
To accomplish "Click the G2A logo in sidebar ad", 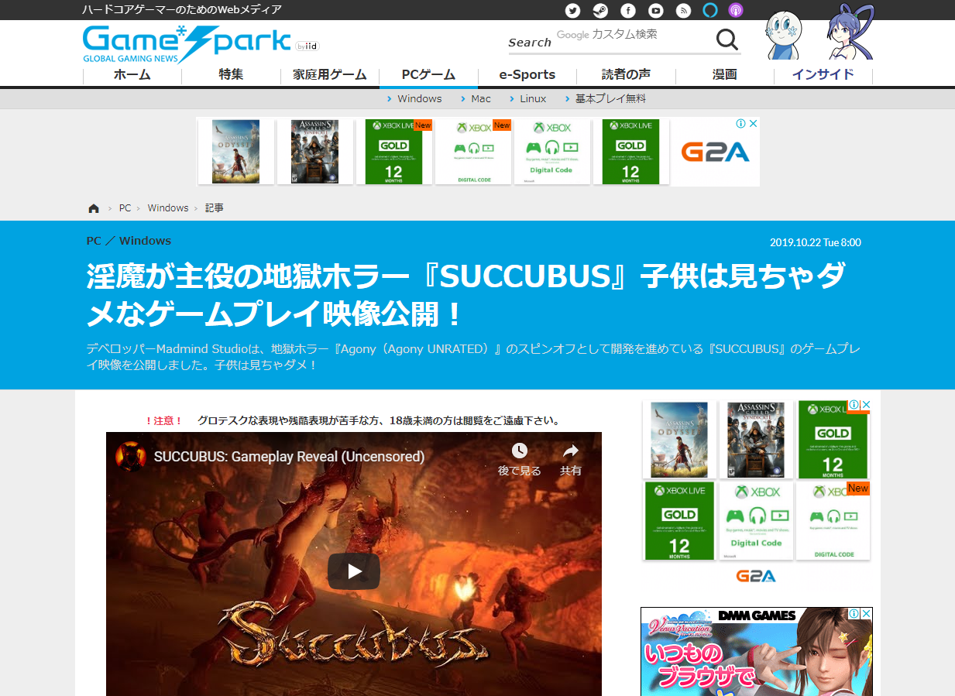I will click(x=756, y=576).
